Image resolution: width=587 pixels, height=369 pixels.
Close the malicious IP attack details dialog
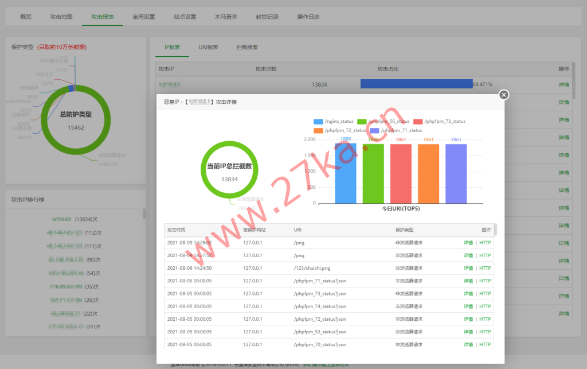point(503,95)
